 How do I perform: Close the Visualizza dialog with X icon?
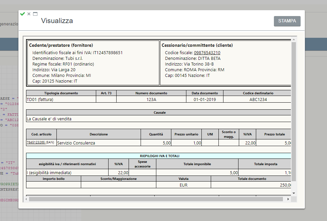pos(29,14)
